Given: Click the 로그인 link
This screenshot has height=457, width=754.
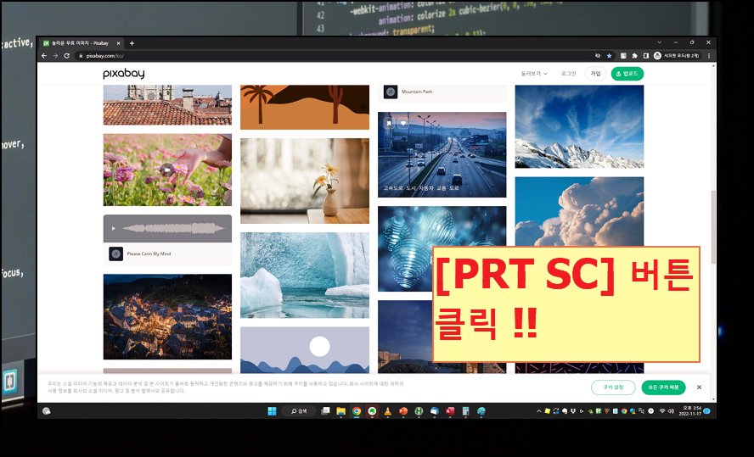Looking at the screenshot, I should pos(568,74).
